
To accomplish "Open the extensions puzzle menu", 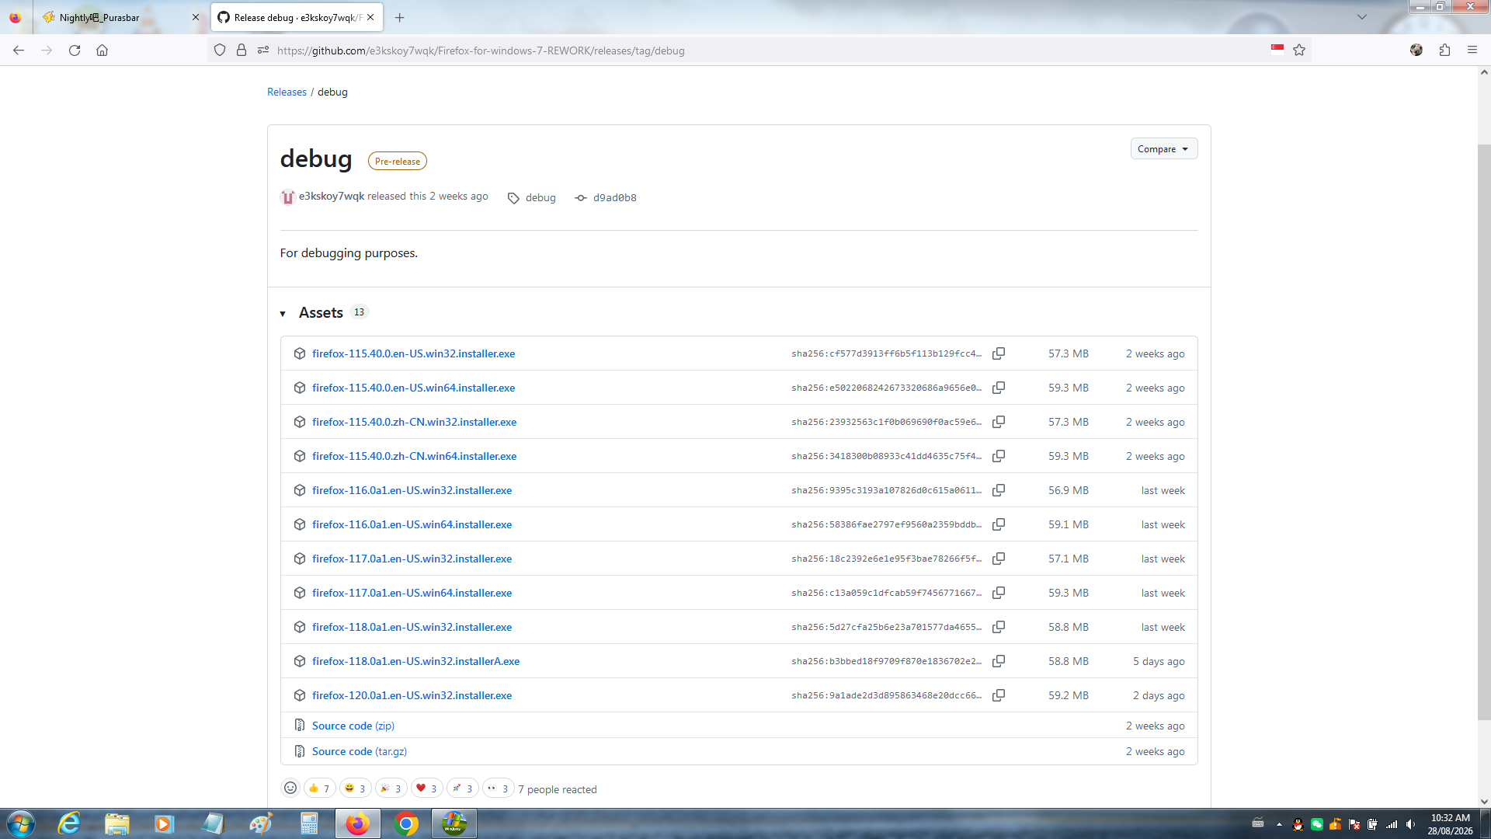I will click(1444, 50).
